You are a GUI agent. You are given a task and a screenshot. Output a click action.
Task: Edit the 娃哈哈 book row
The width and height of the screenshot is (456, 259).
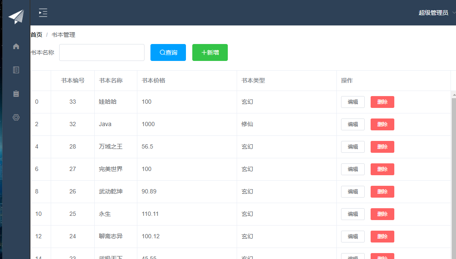coord(353,102)
